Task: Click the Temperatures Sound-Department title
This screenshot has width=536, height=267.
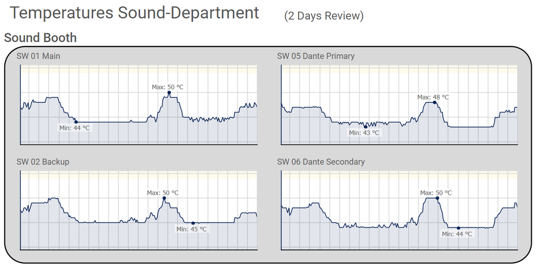Action: [x=135, y=13]
